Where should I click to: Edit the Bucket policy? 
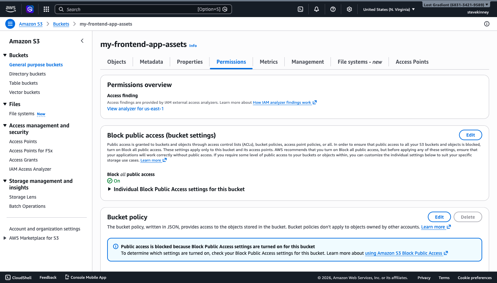tap(439, 217)
